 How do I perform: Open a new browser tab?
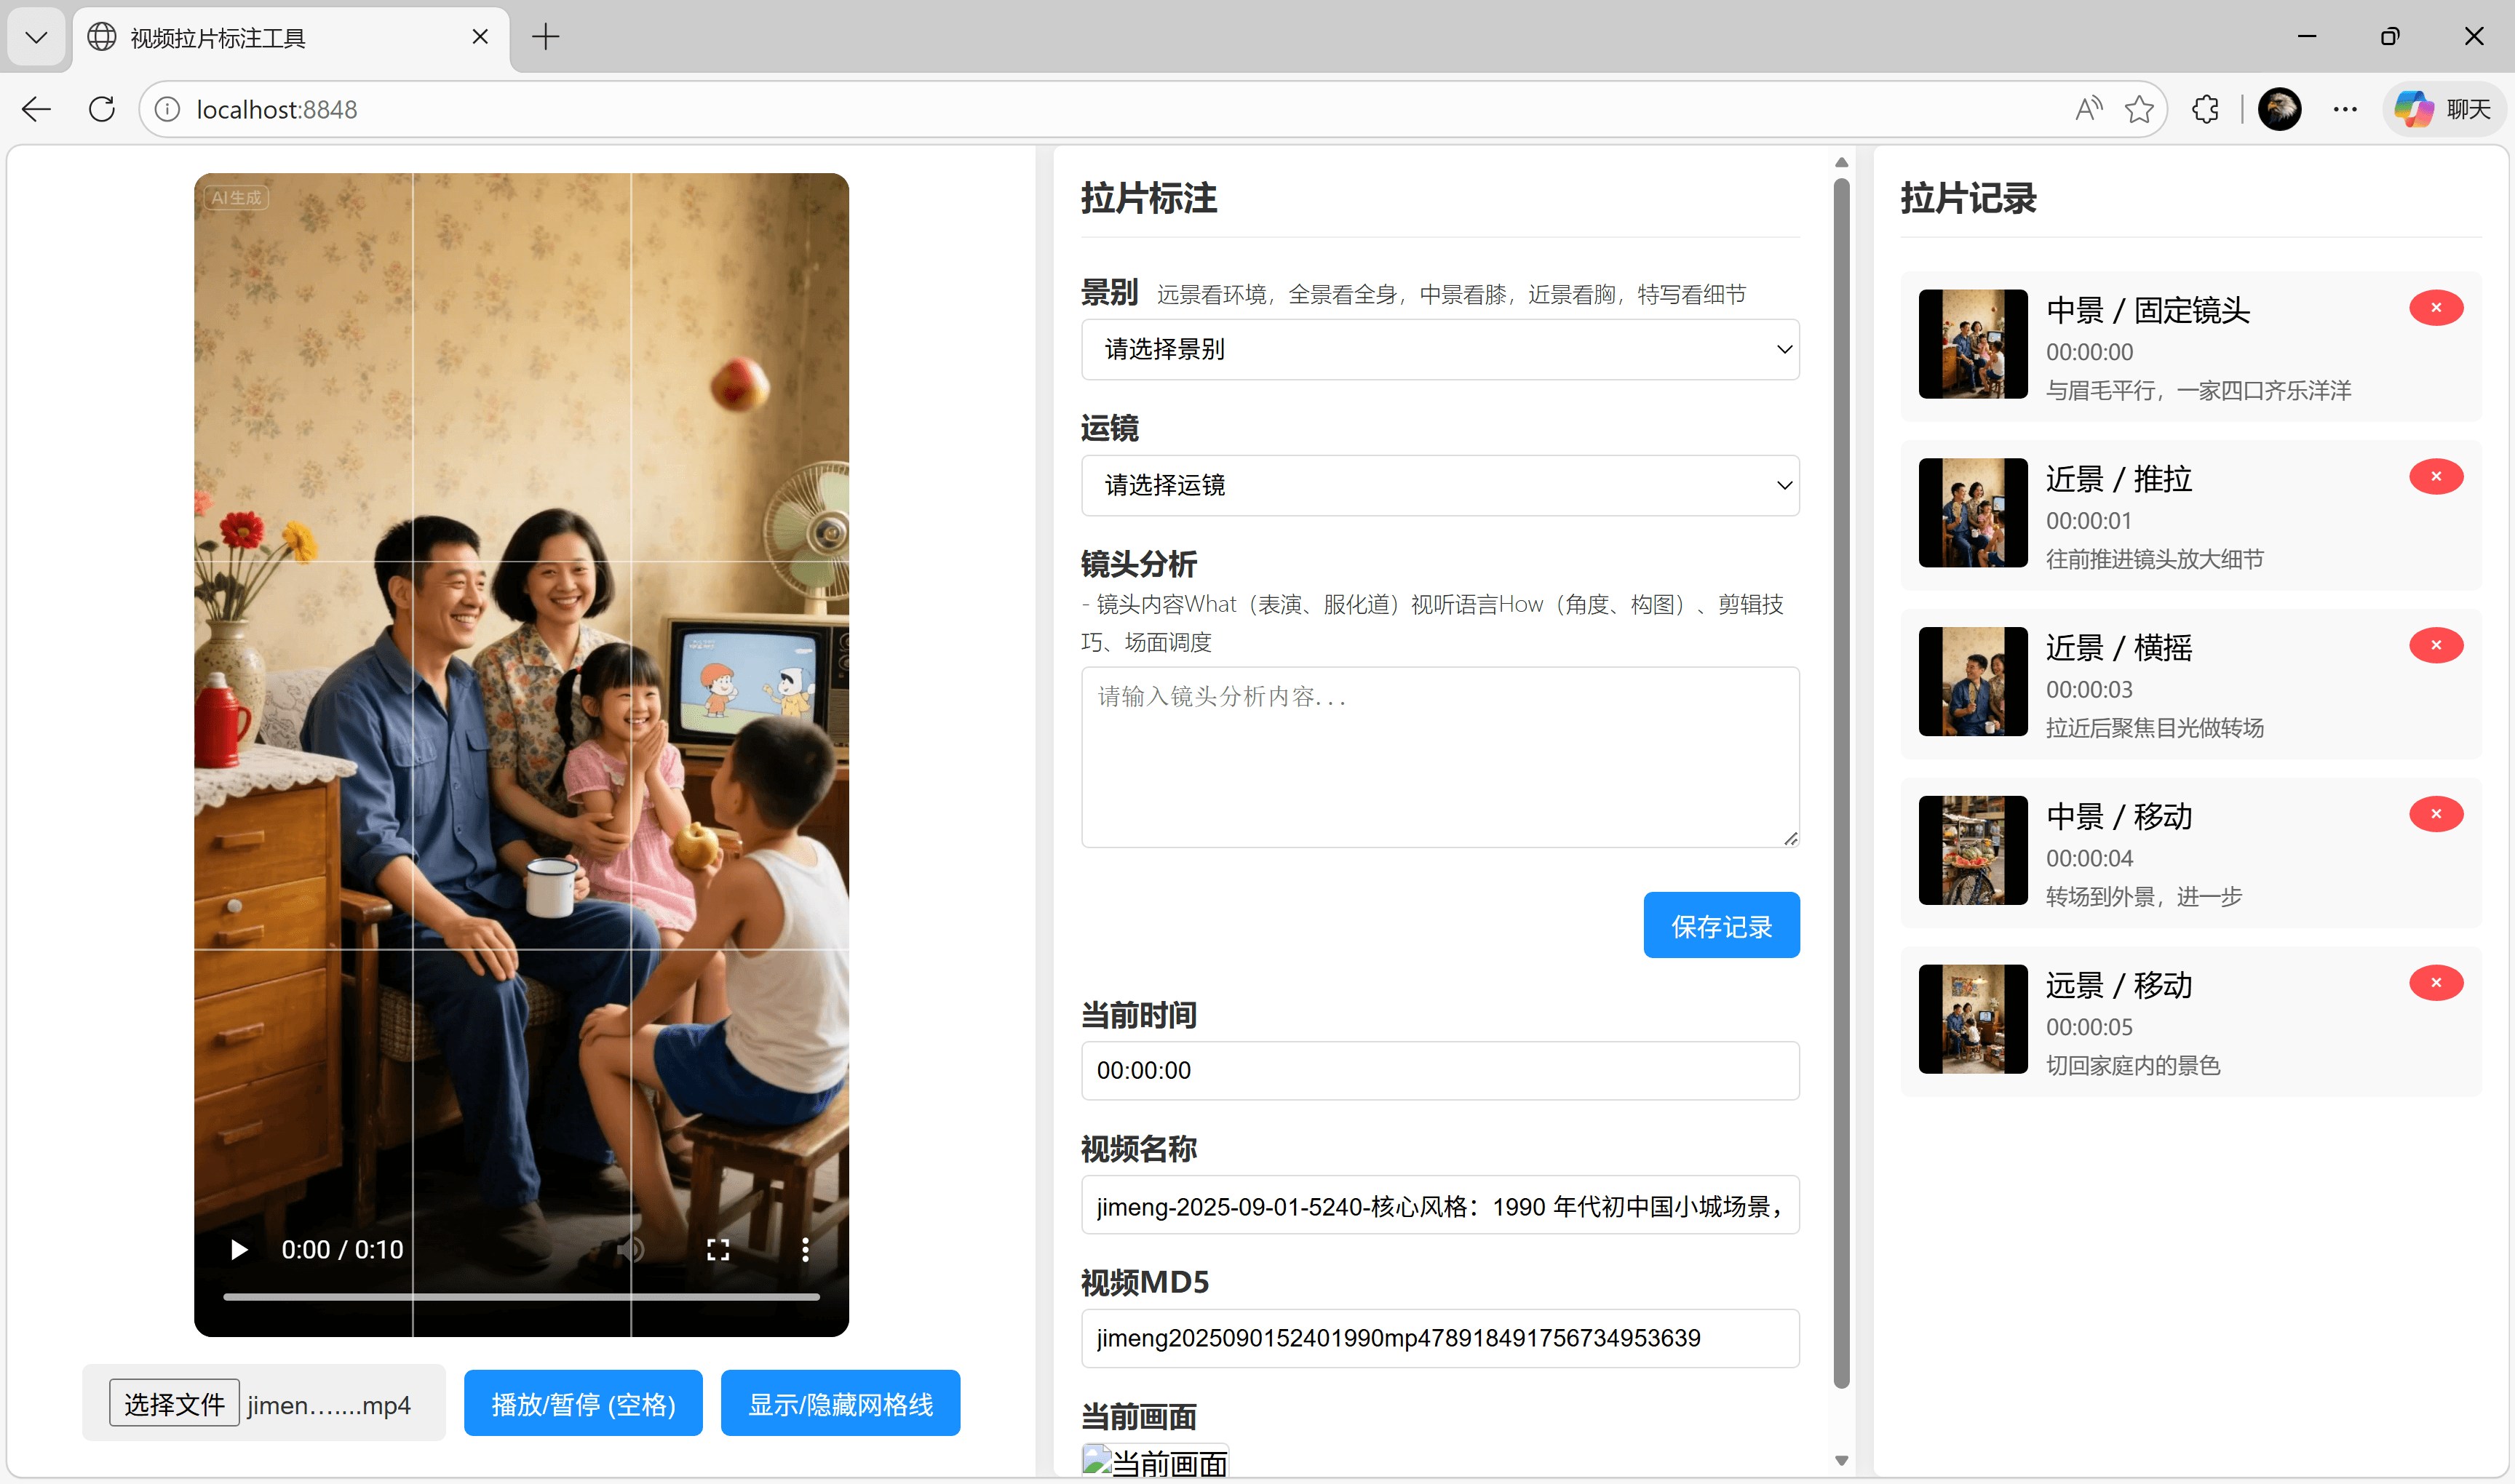point(545,37)
